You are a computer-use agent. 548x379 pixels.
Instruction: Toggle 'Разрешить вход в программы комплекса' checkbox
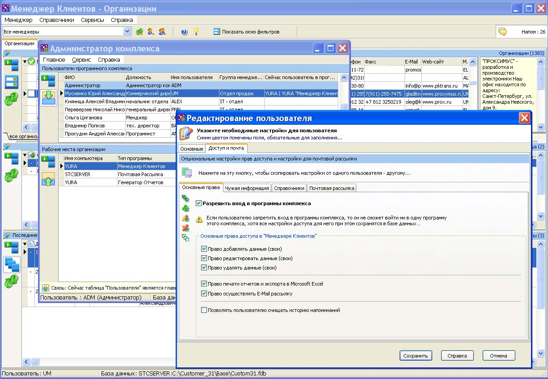(x=199, y=203)
